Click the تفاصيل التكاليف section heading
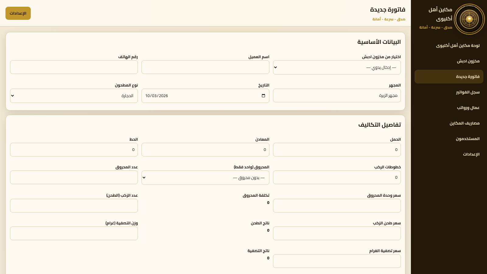The image size is (487, 274). (380, 125)
